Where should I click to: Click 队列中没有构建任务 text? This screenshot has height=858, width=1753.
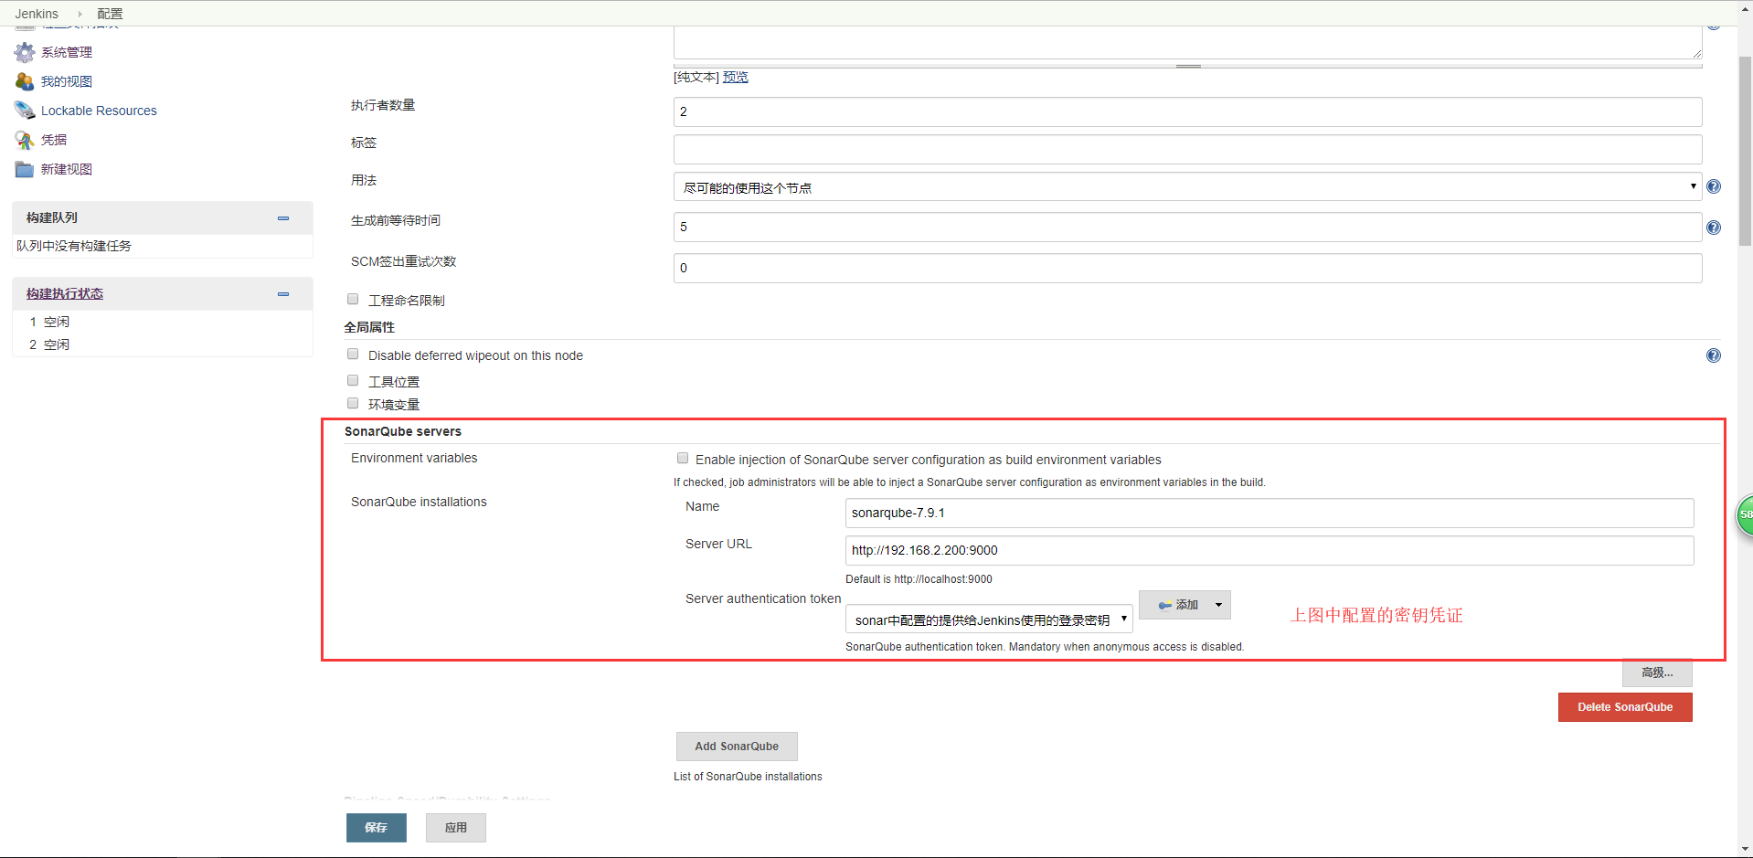[74, 246]
